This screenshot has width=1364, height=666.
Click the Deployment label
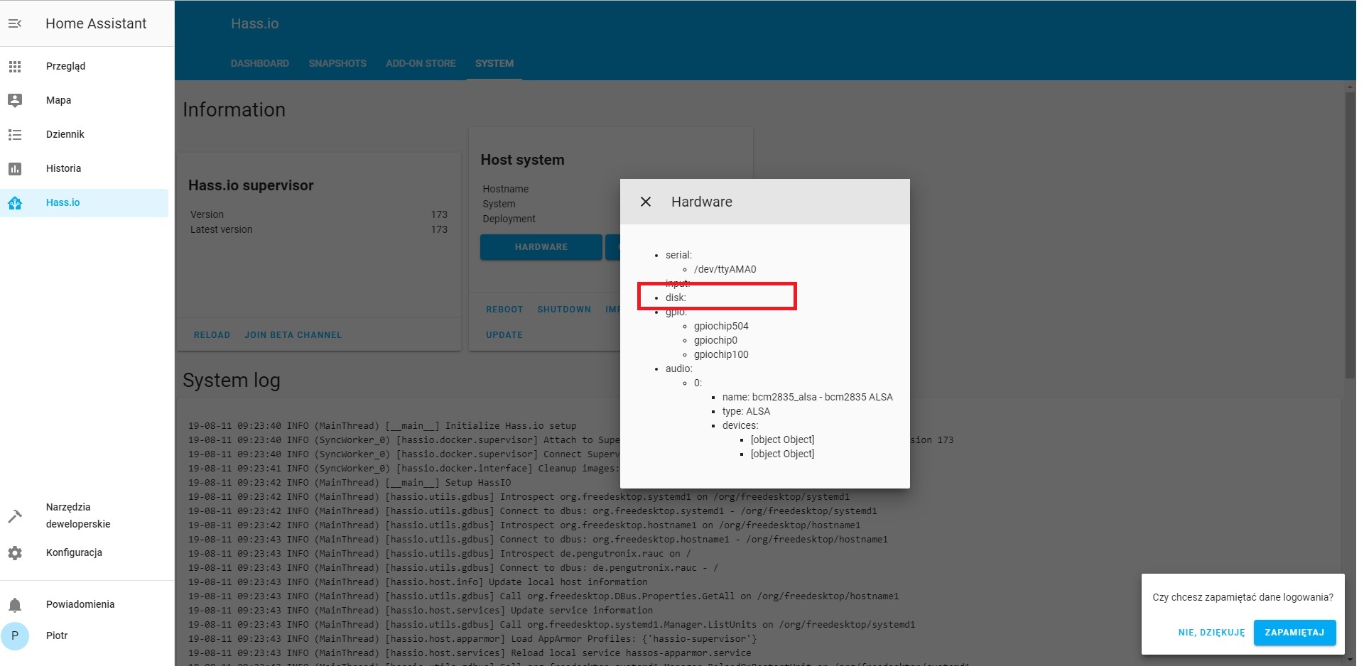coord(509,219)
